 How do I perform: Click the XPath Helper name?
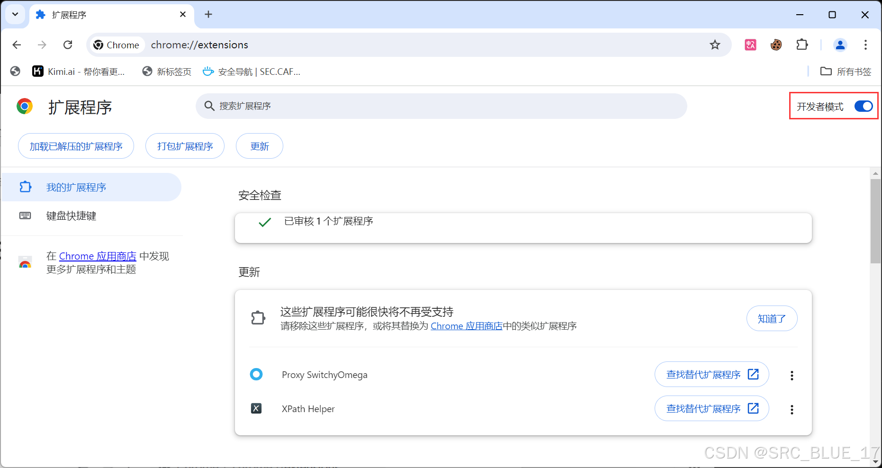pyautogui.click(x=308, y=409)
